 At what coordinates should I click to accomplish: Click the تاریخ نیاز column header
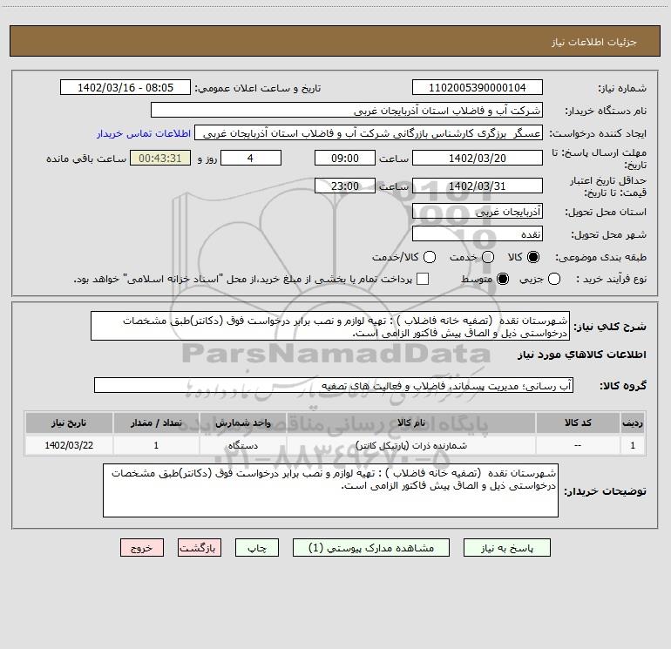pos(69,423)
